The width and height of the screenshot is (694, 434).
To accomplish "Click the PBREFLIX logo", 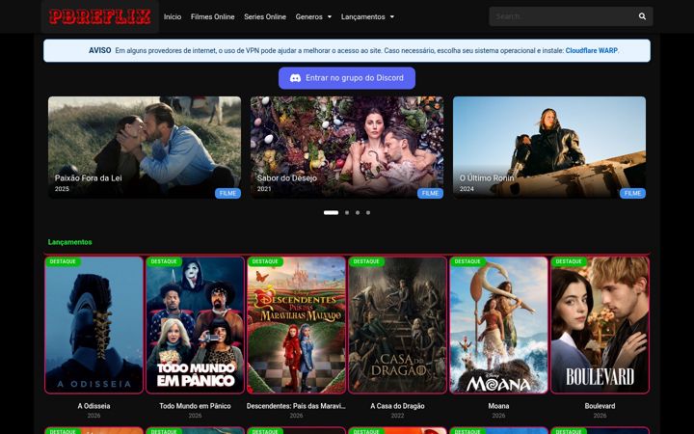I will [x=100, y=16].
